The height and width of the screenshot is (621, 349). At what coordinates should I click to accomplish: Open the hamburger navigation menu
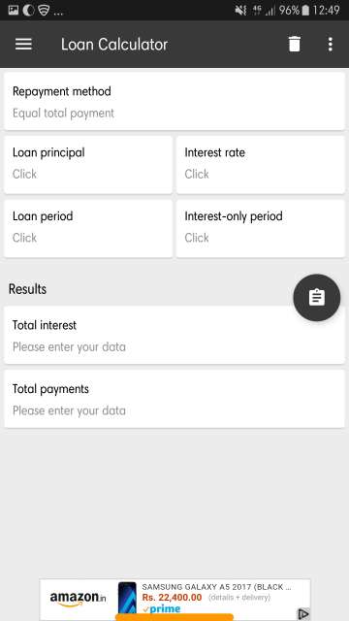click(x=23, y=44)
